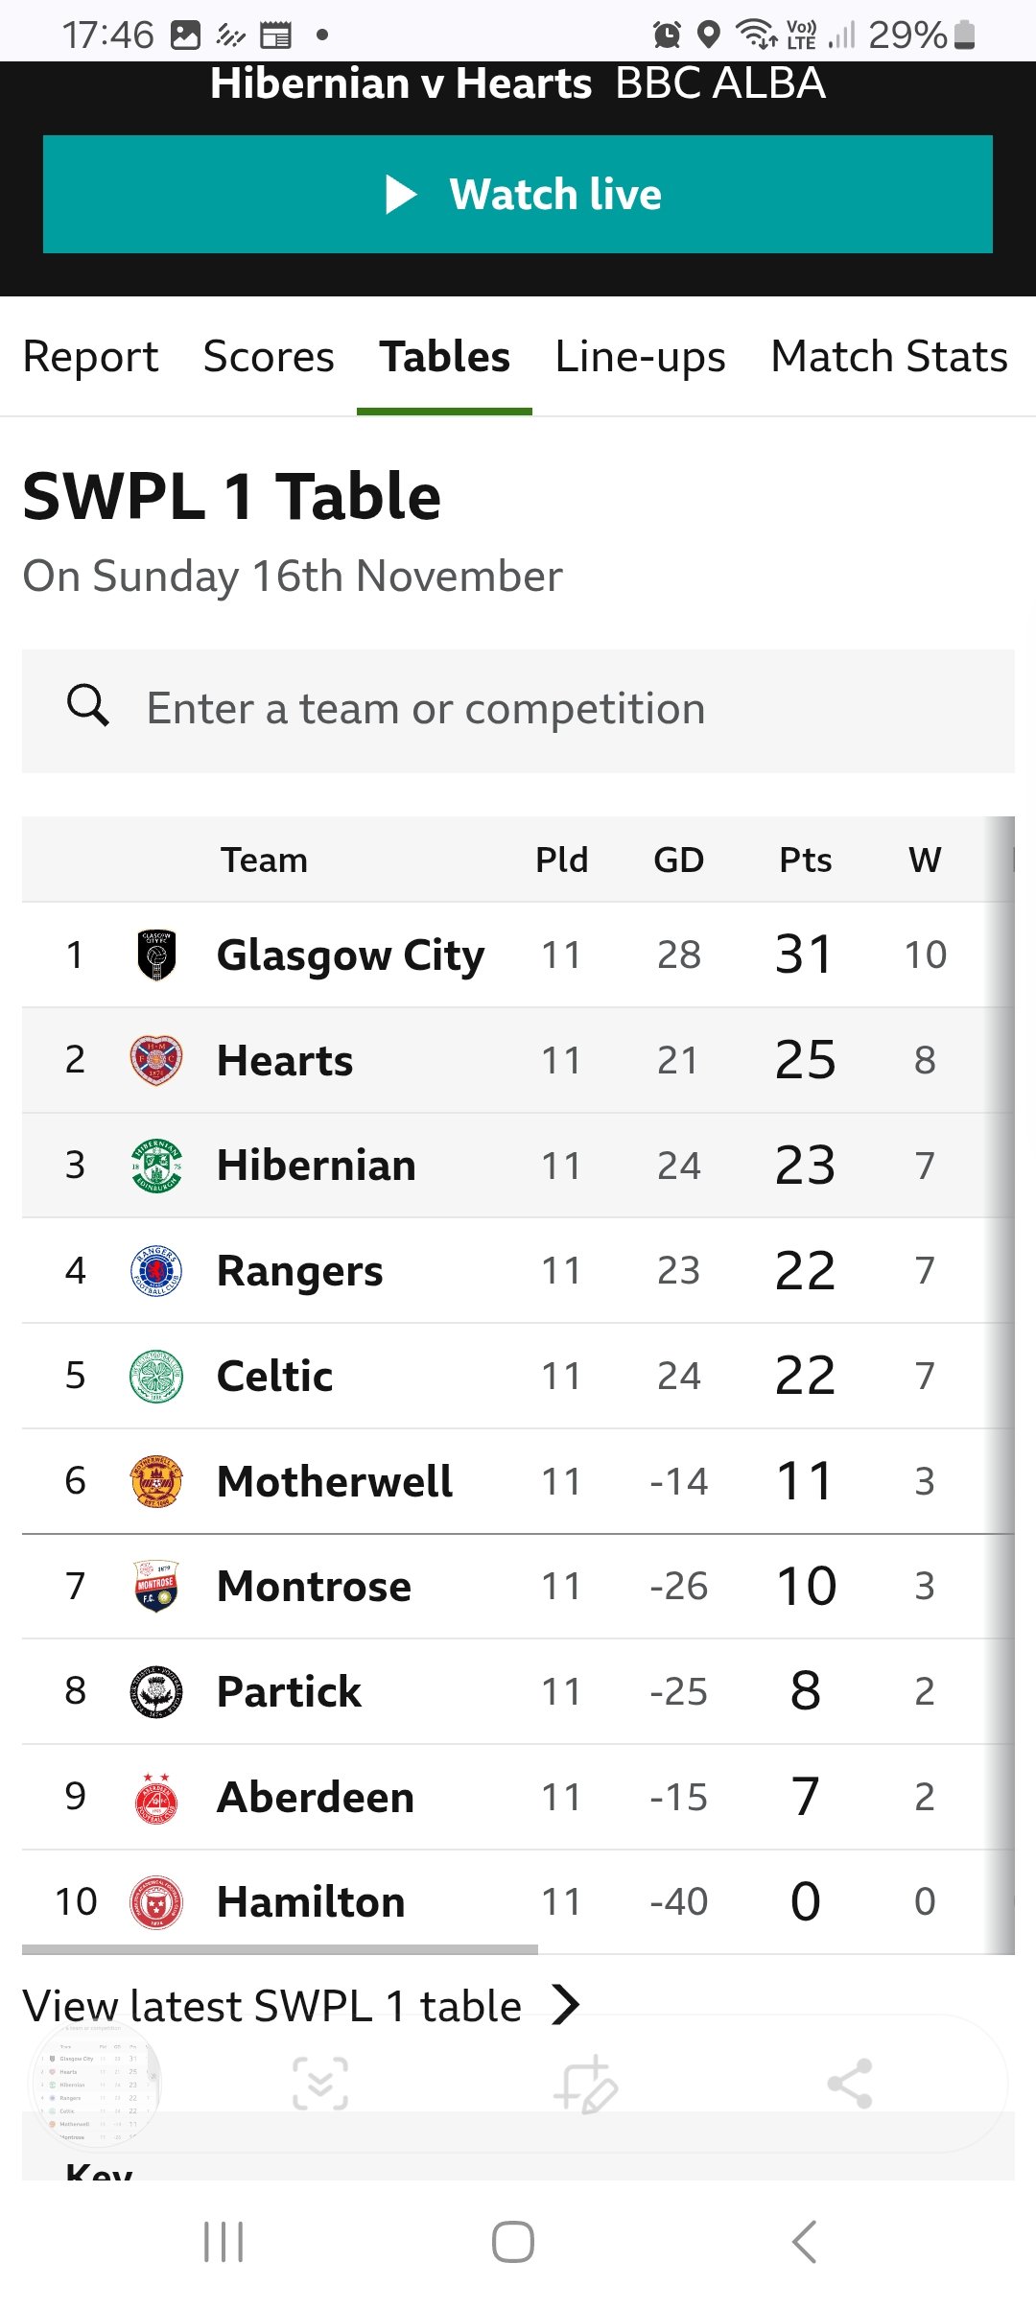Image resolution: width=1036 pixels, height=2310 pixels.
Task: Tap the search magnifier icon
Action: (x=87, y=707)
